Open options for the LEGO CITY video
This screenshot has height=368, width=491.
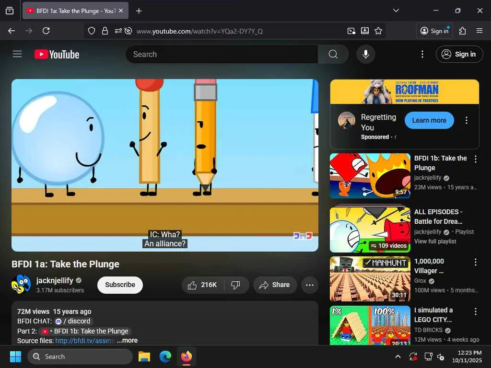pyautogui.click(x=475, y=311)
